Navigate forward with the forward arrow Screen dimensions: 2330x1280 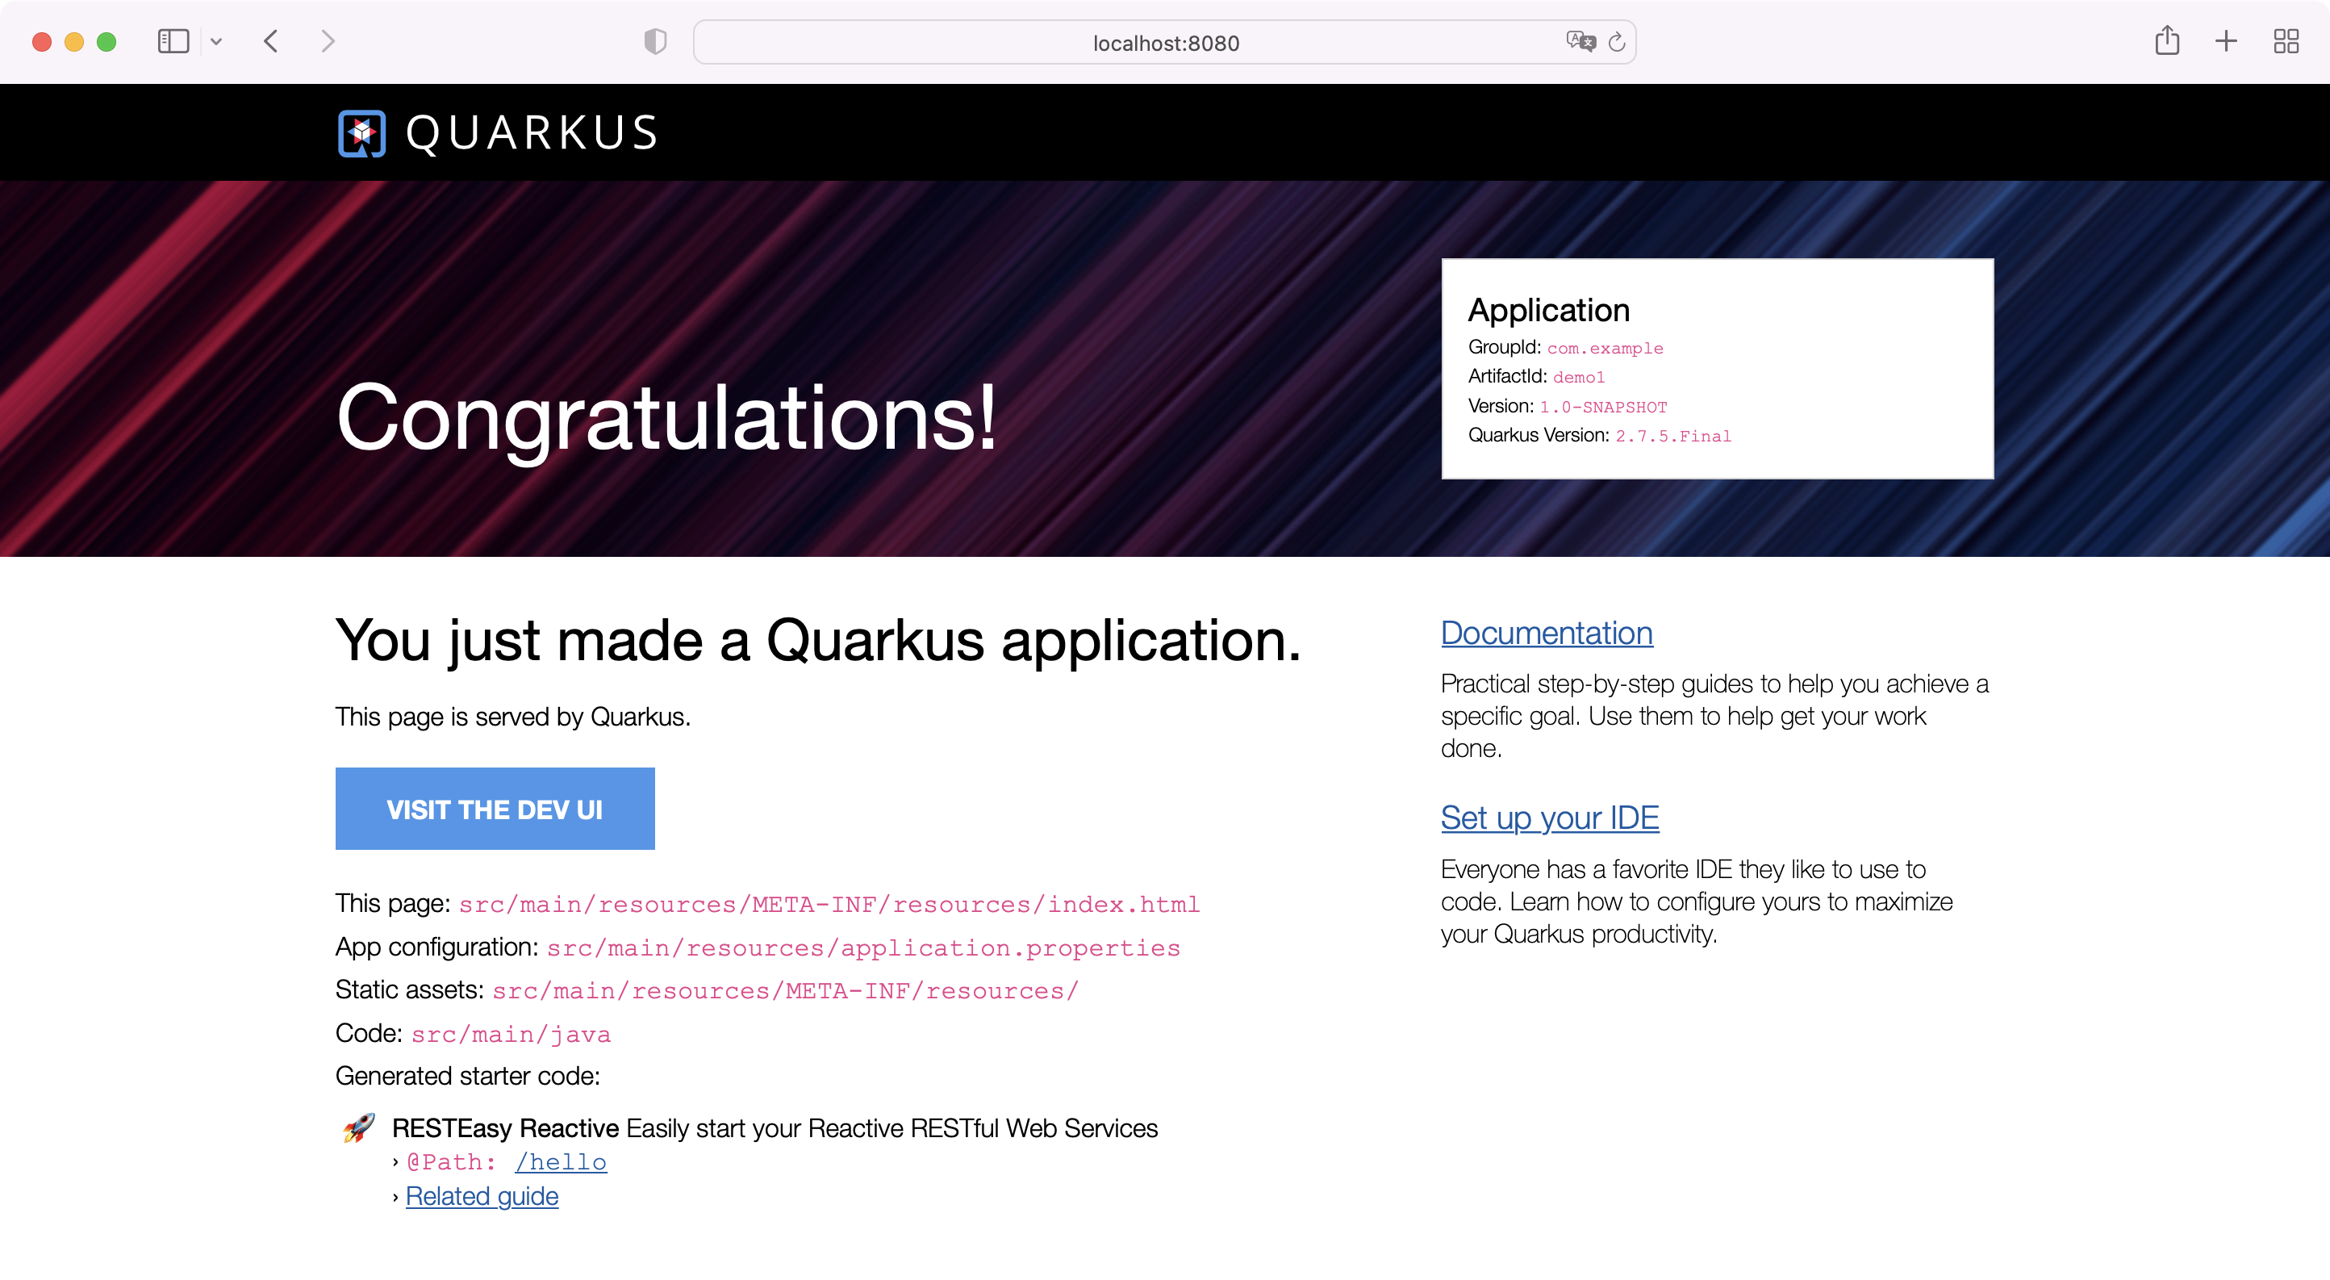coord(328,42)
